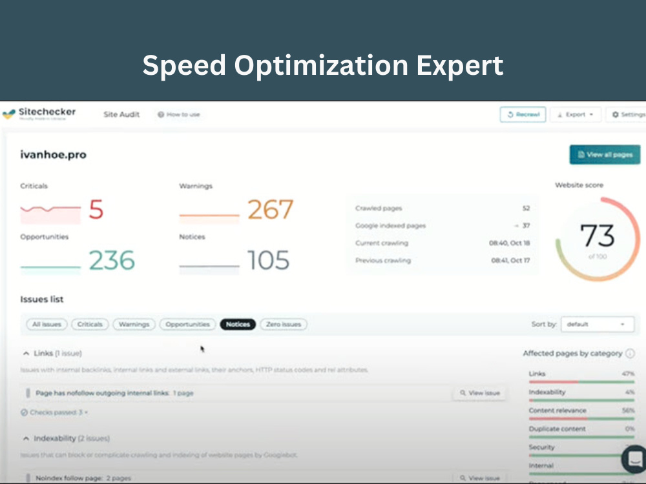Click the Recrawl button
The width and height of the screenshot is (646, 484).
pos(523,114)
